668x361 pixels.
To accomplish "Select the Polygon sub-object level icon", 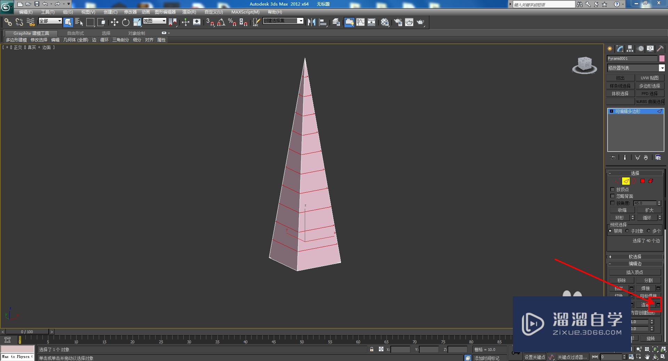I will click(x=643, y=181).
